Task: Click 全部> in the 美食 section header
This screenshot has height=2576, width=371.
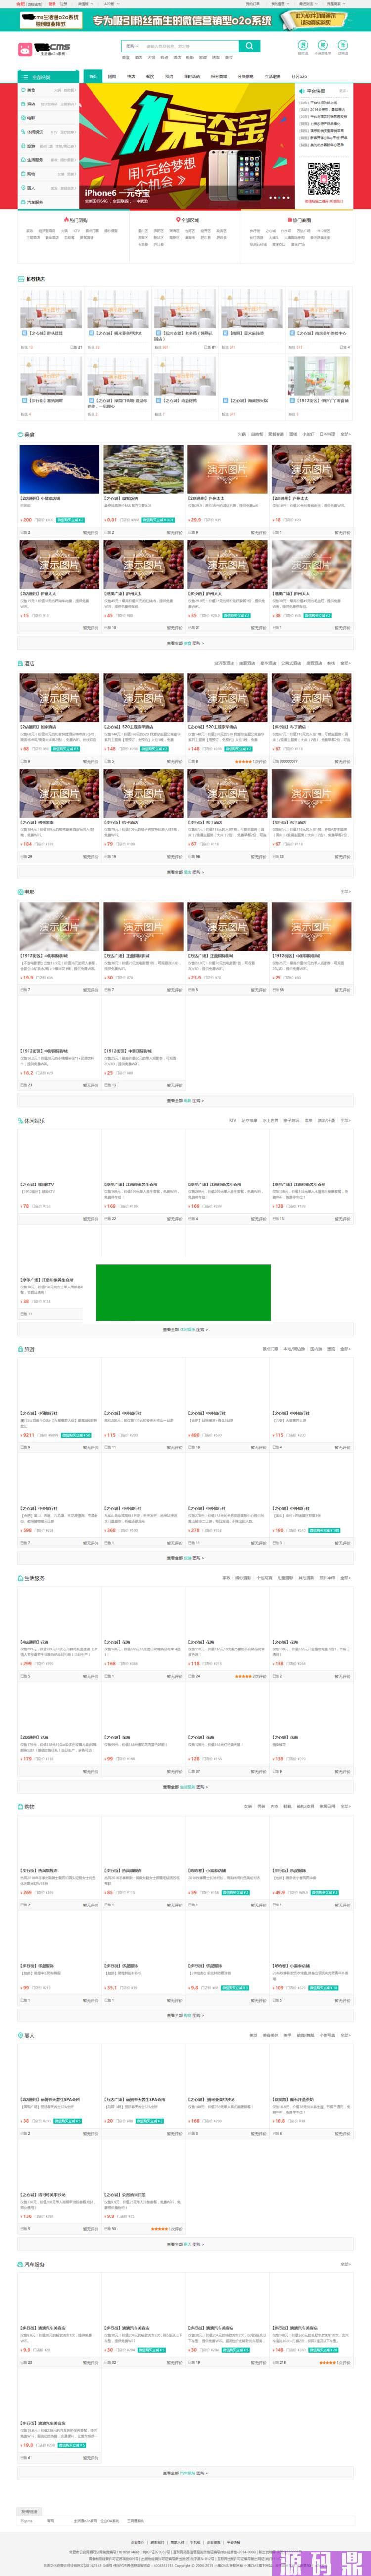Action: [346, 435]
